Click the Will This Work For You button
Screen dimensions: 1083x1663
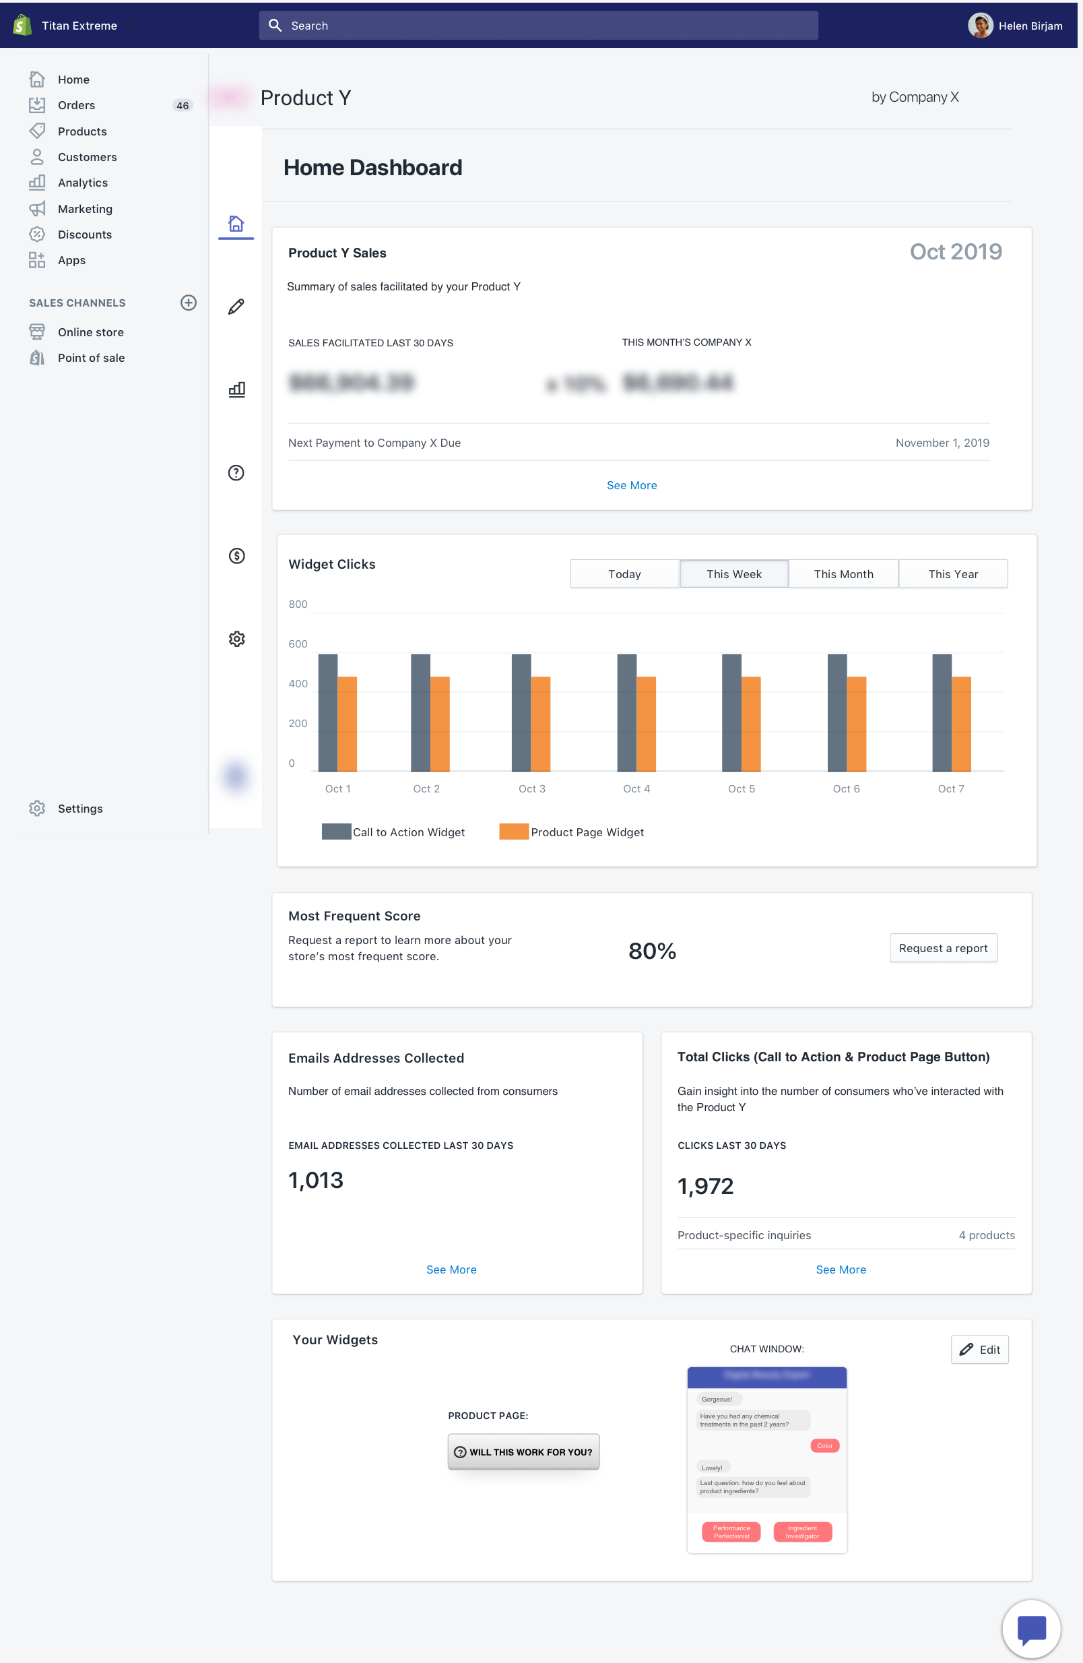(524, 1452)
